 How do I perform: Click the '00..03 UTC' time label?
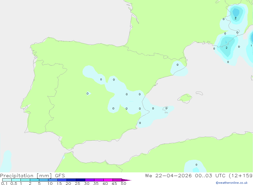210,176
